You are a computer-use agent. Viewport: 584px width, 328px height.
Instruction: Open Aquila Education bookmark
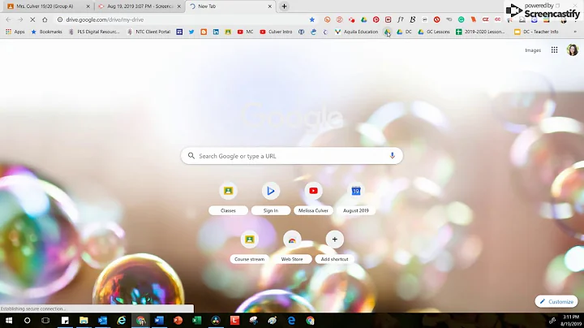[357, 32]
